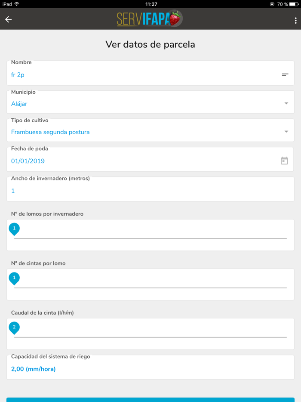
Task: Click the Nº de cintas por lomo slider handle
Action: (x=14, y=278)
